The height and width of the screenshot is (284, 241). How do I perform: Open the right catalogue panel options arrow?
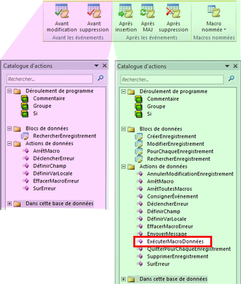[227, 66]
